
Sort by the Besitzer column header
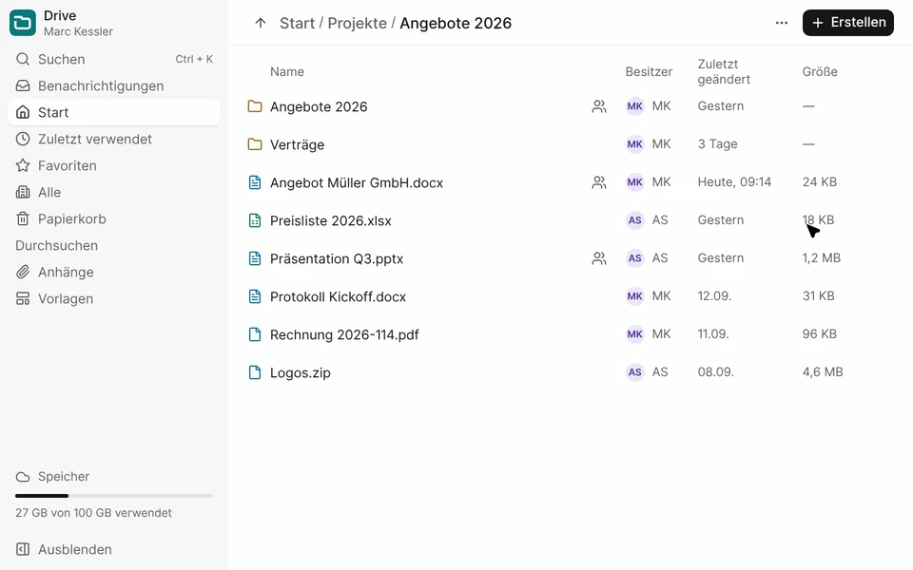649,71
